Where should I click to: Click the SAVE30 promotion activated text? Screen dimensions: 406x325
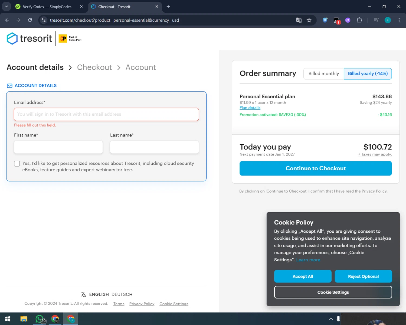pos(273,115)
